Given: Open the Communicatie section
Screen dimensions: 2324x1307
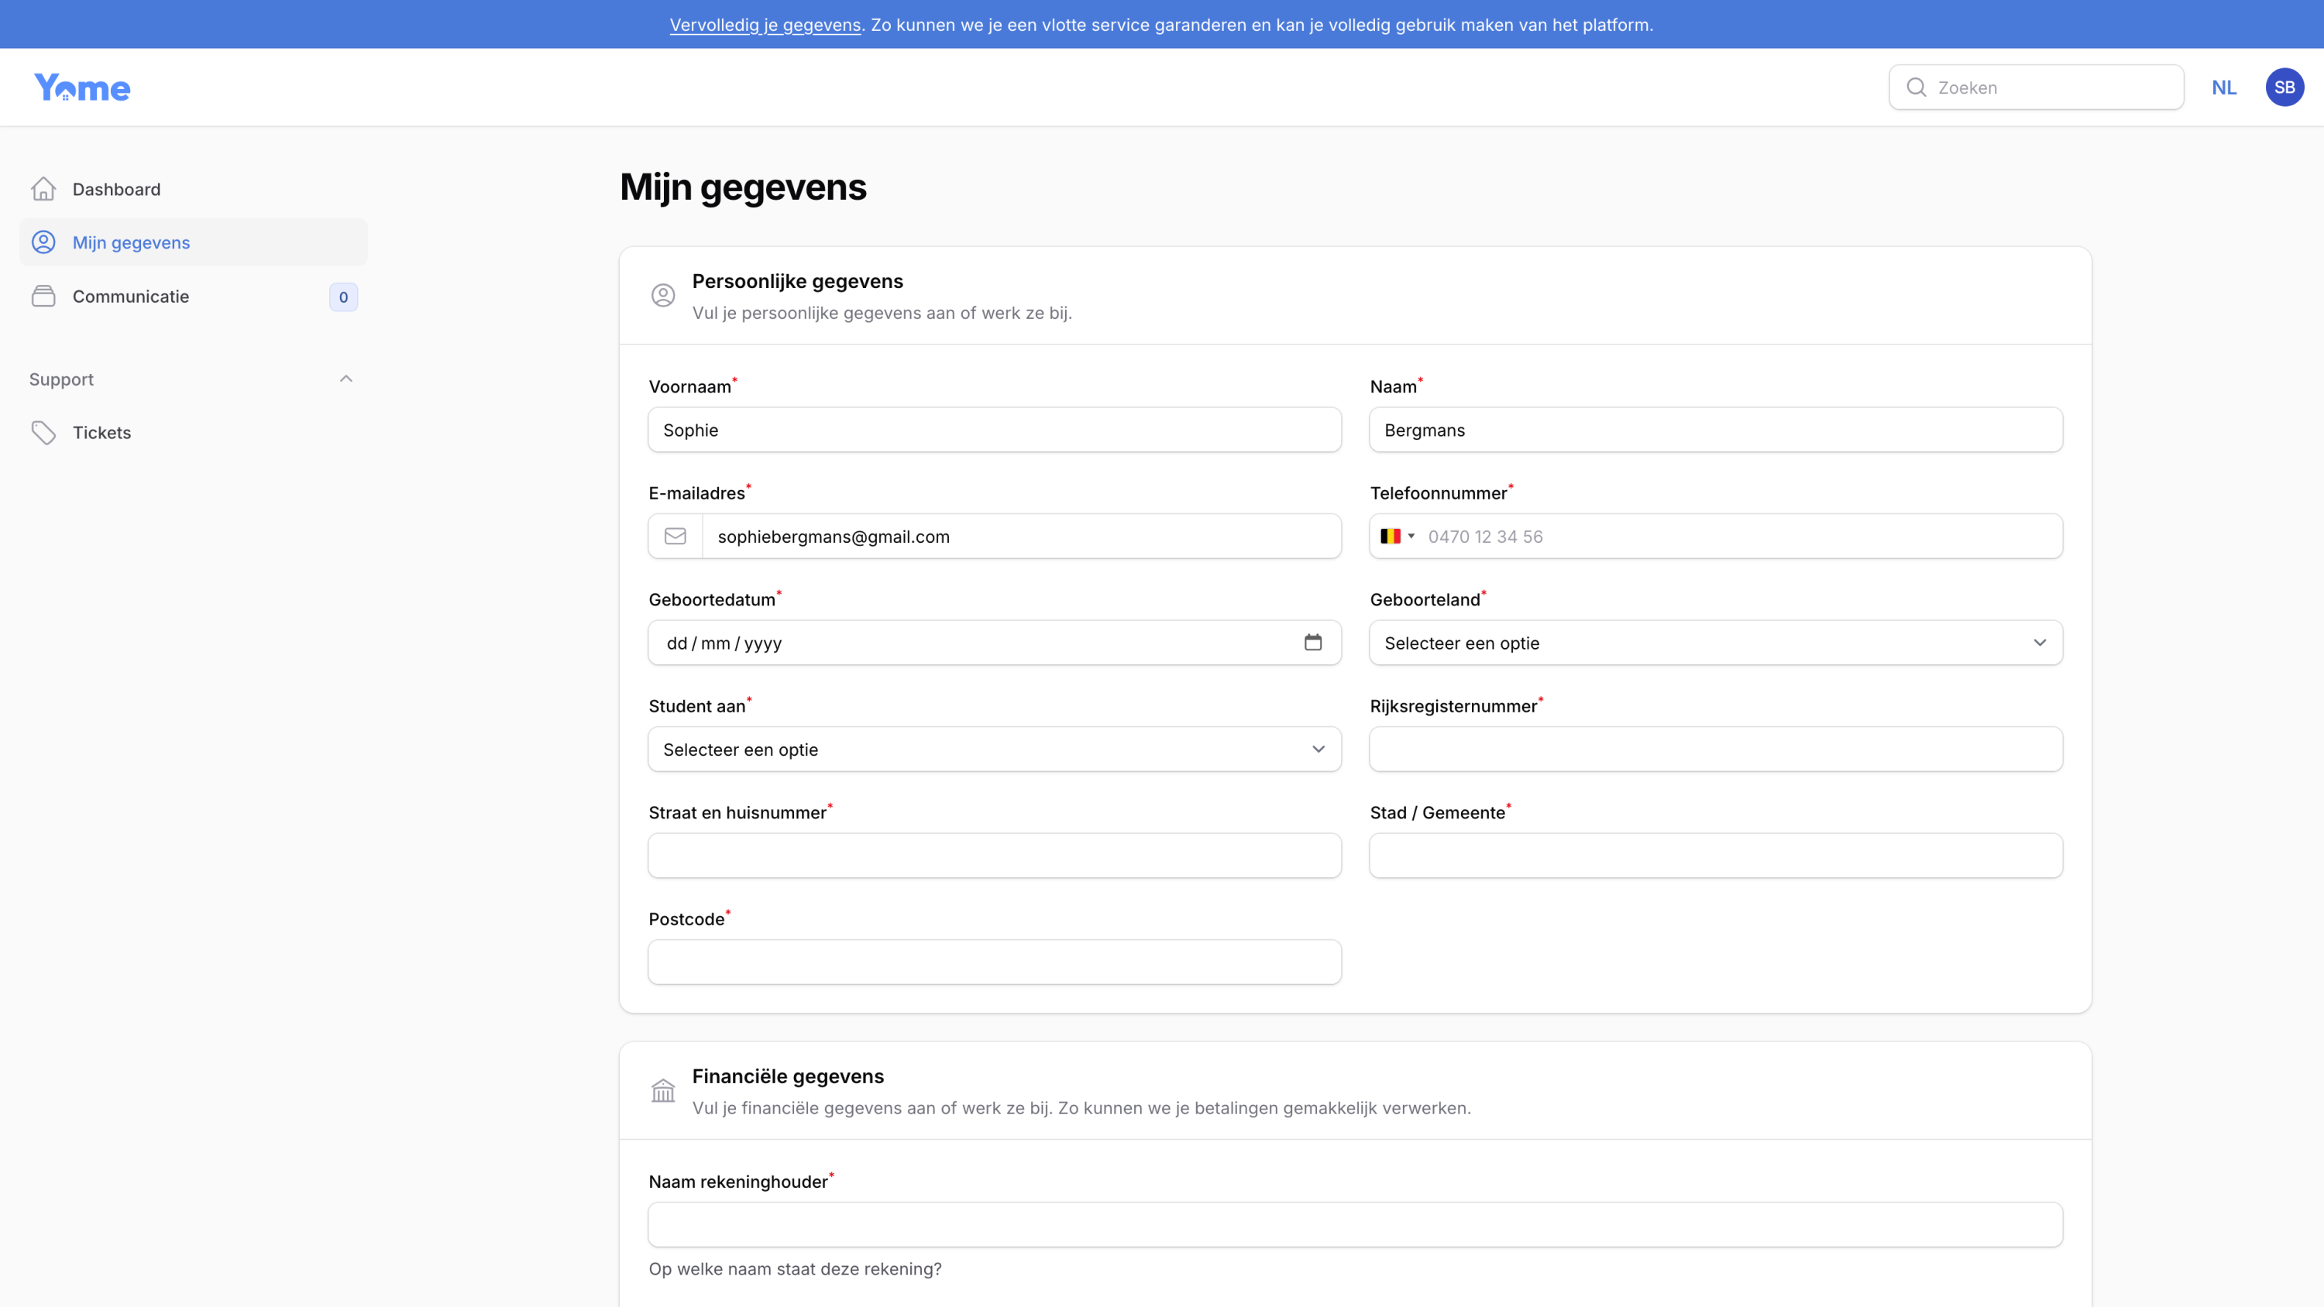Looking at the screenshot, I should (131, 296).
